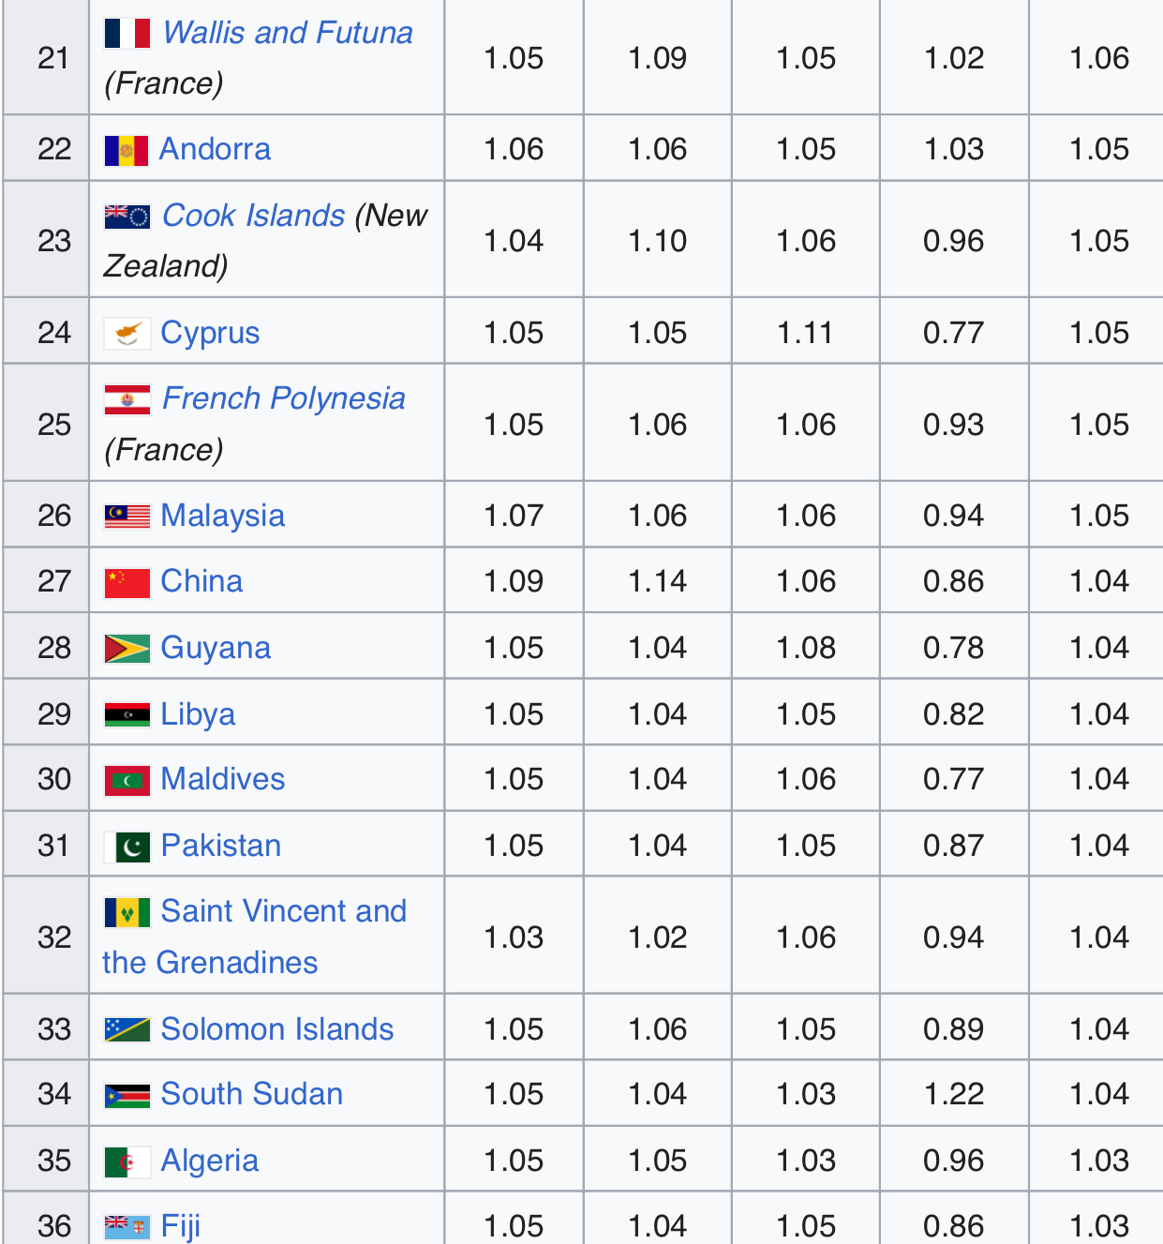Click the Malaysia flag icon
Image resolution: width=1163 pixels, height=1244 pixels.
(127, 517)
